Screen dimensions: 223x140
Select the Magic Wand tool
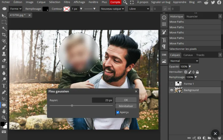tap(4, 29)
